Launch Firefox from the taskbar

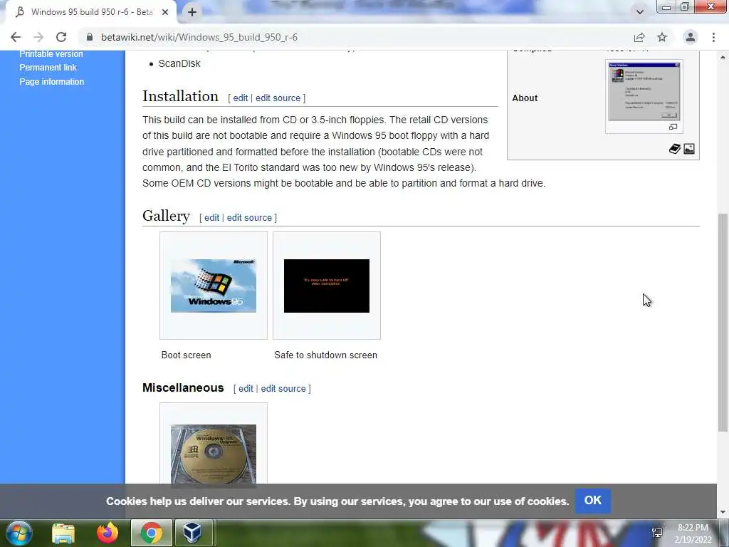pos(107,533)
